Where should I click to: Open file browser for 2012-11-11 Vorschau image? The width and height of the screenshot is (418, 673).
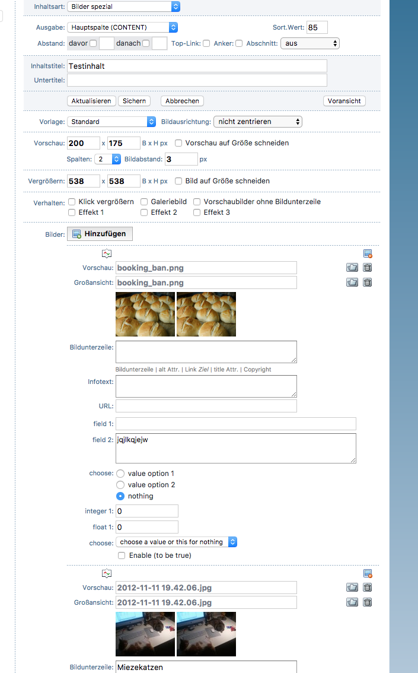coord(352,588)
